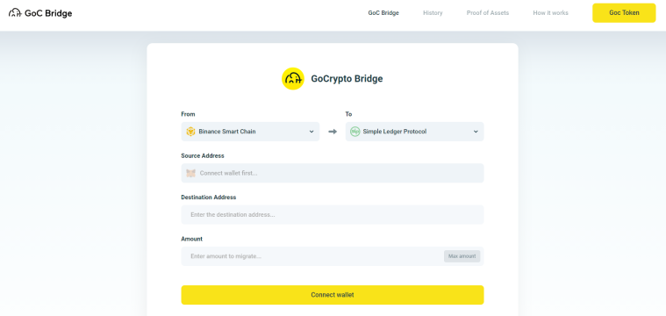The image size is (666, 316).
Task: Click the Amount label
Action: (x=192, y=239)
